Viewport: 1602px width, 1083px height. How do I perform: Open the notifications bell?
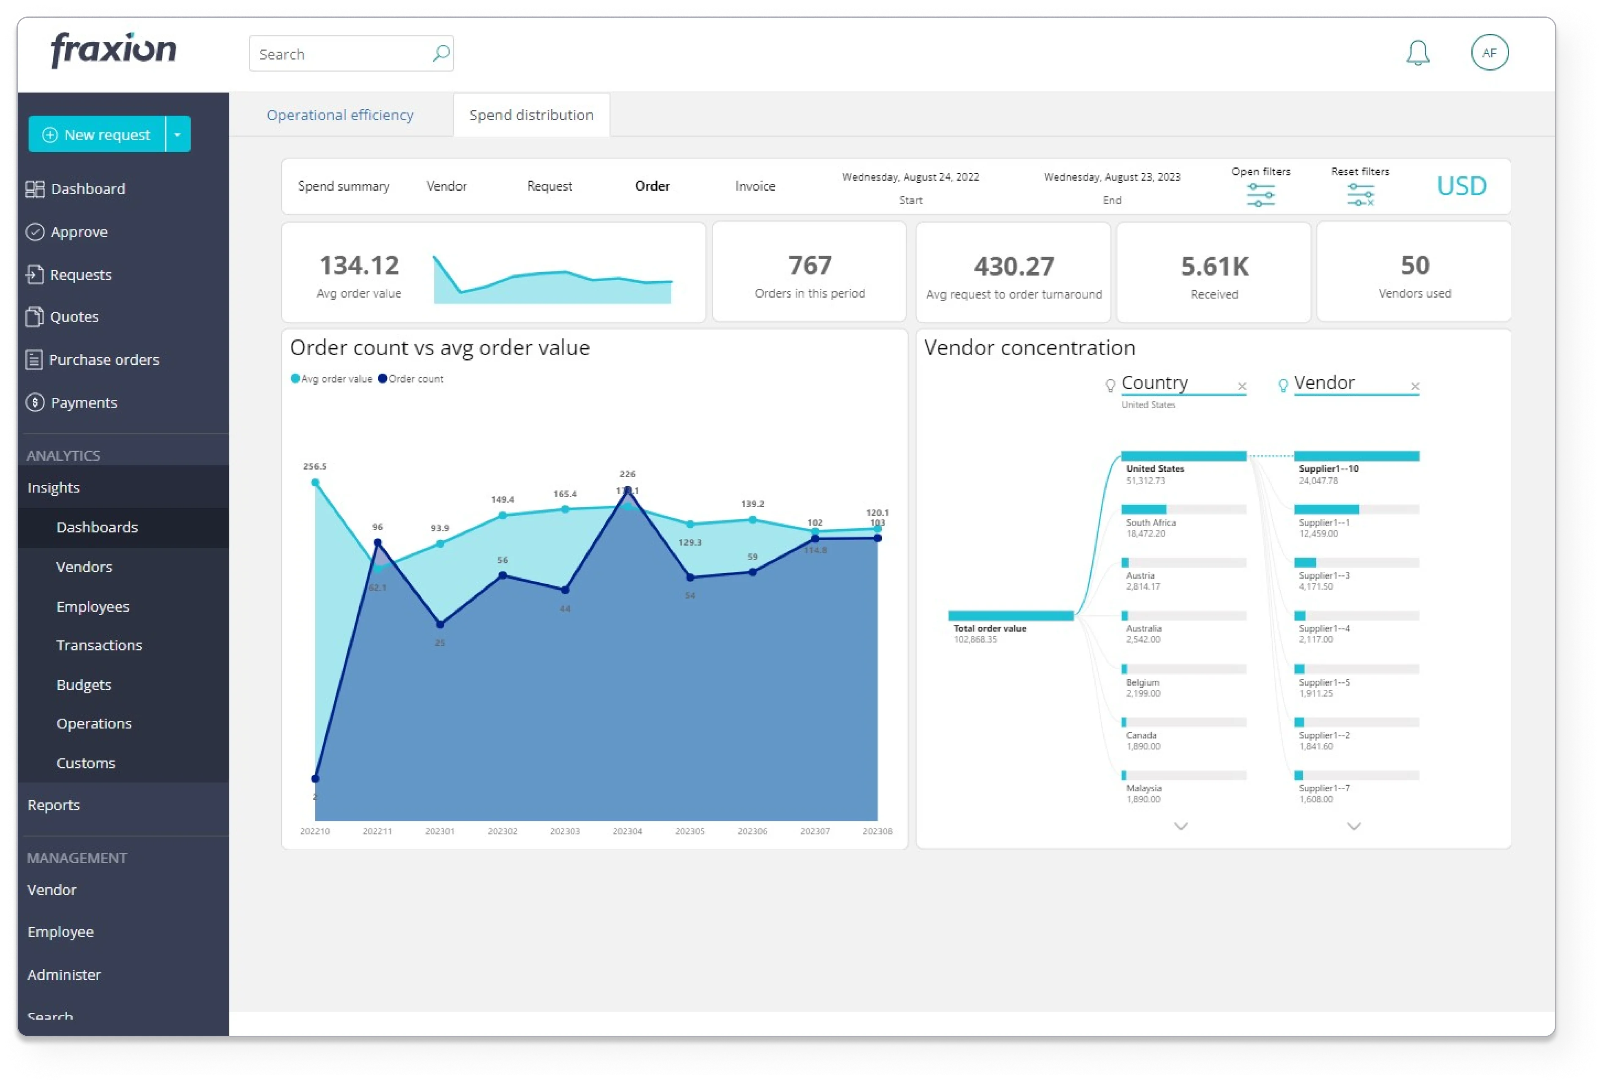[1417, 53]
